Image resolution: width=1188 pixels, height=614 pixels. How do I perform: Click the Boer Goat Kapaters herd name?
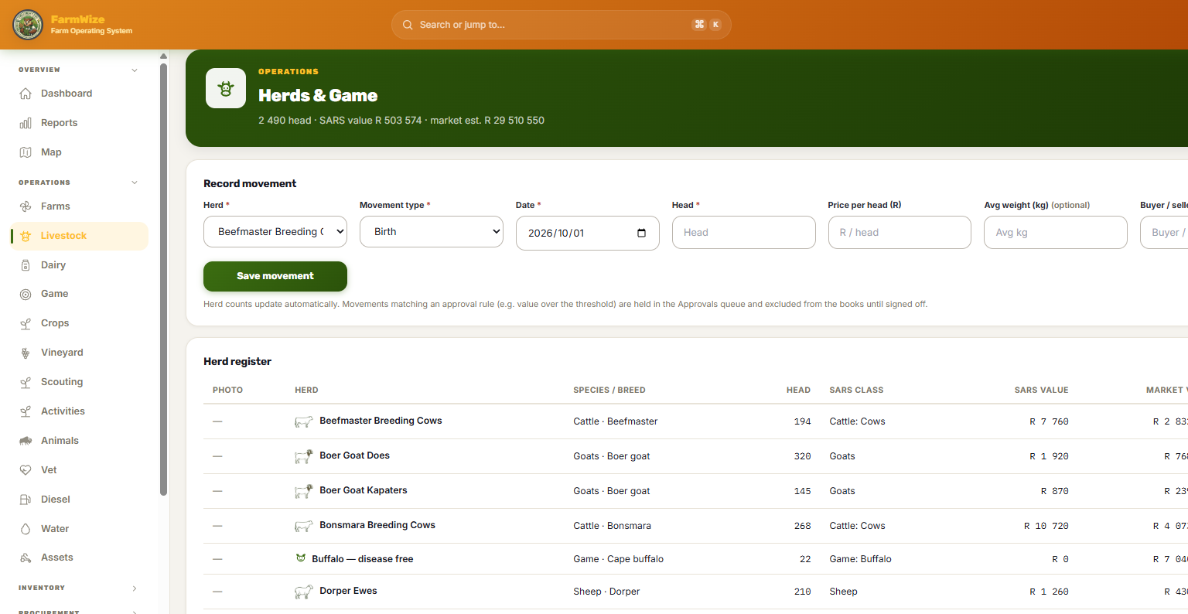tap(364, 490)
